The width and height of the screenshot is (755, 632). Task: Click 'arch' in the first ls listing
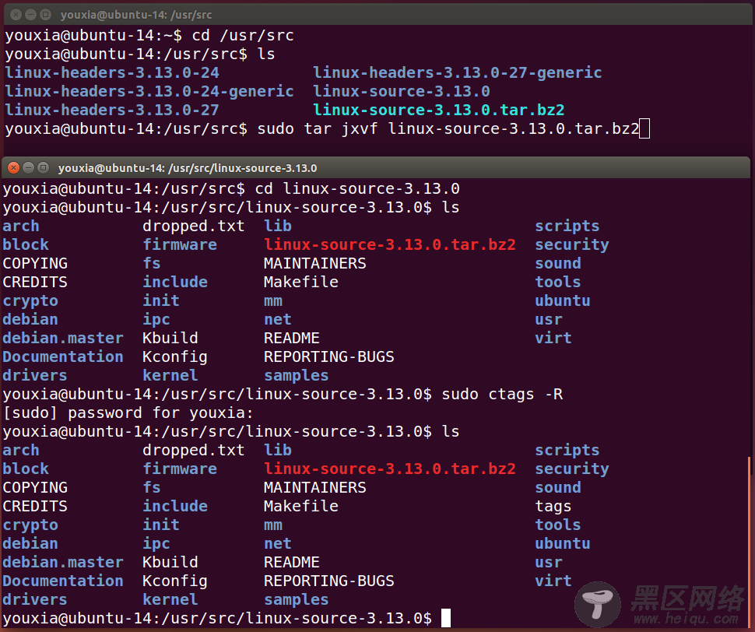[x=21, y=226]
